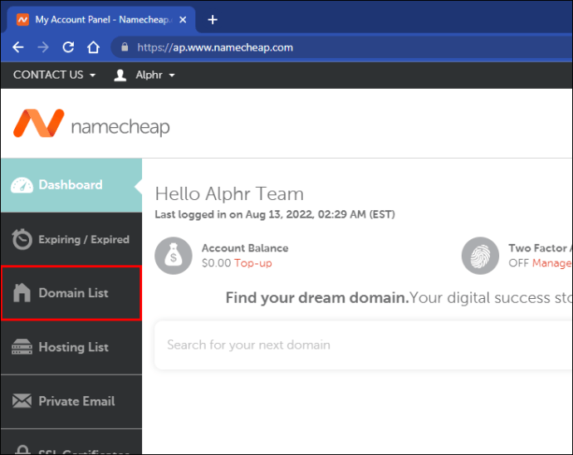Select the My Account Panel - Namecheap tab
Screen dimensions: 573x455
point(101,20)
